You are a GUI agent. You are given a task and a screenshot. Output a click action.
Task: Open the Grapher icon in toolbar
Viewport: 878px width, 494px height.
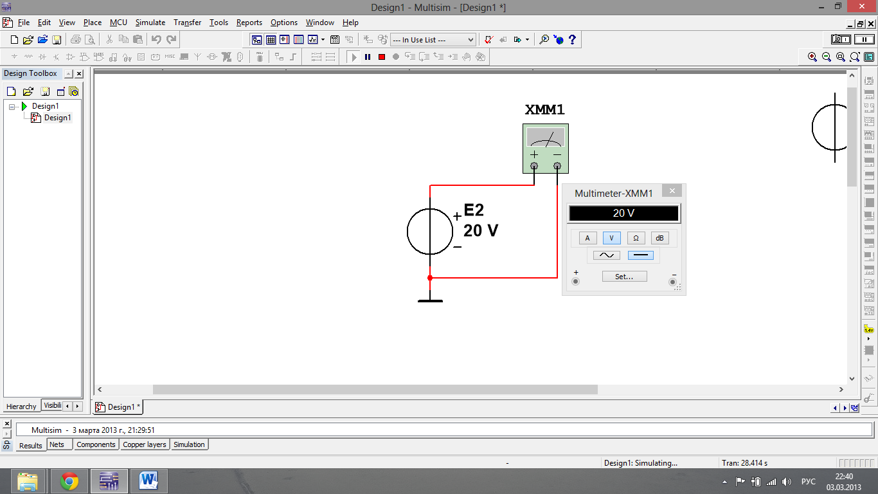[x=312, y=40]
